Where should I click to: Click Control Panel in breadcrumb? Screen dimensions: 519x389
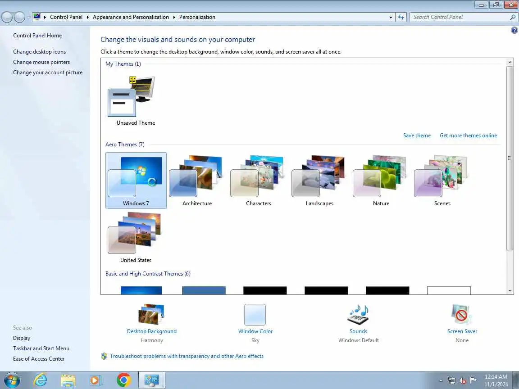[66, 17]
